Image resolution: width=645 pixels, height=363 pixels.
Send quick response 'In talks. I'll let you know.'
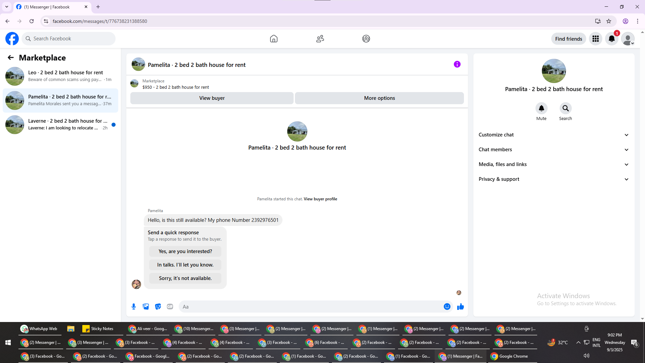coord(185,265)
